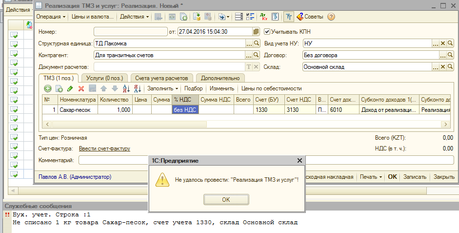
Task: Open selection list for Вид учета НУ
Action: click(436, 43)
